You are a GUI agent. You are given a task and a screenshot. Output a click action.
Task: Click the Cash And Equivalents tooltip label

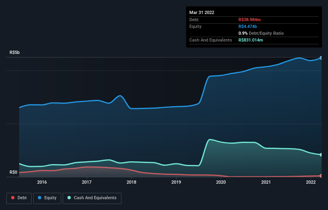(x=211, y=40)
